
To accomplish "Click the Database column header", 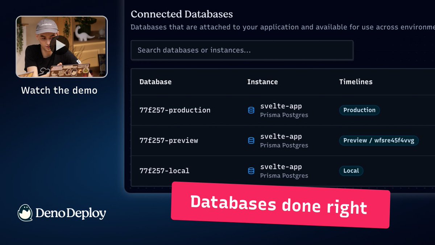I will tap(156, 82).
